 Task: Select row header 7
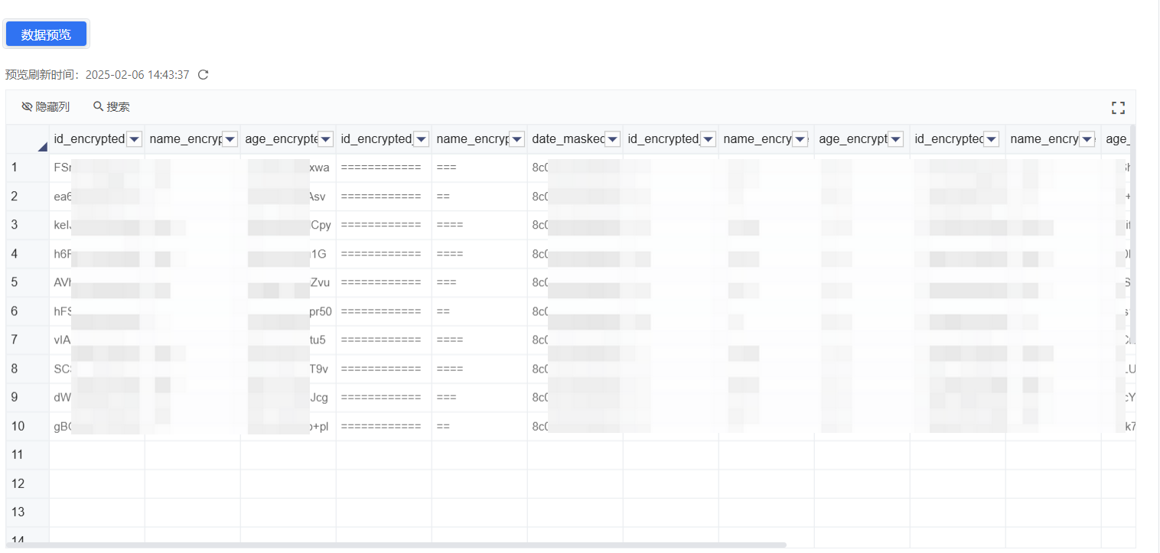[28, 340]
